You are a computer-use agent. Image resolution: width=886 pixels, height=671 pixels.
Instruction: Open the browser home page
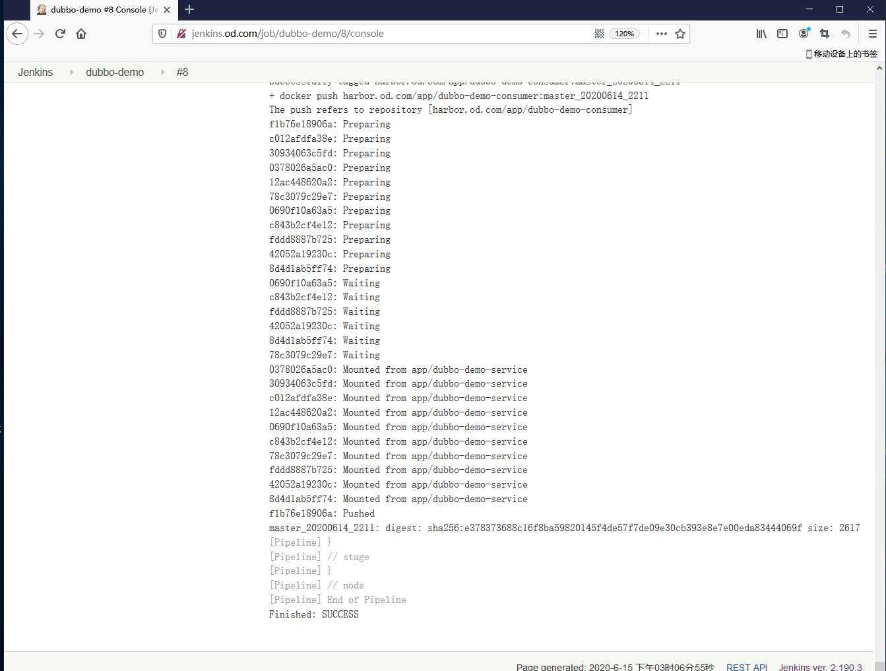coord(81,34)
